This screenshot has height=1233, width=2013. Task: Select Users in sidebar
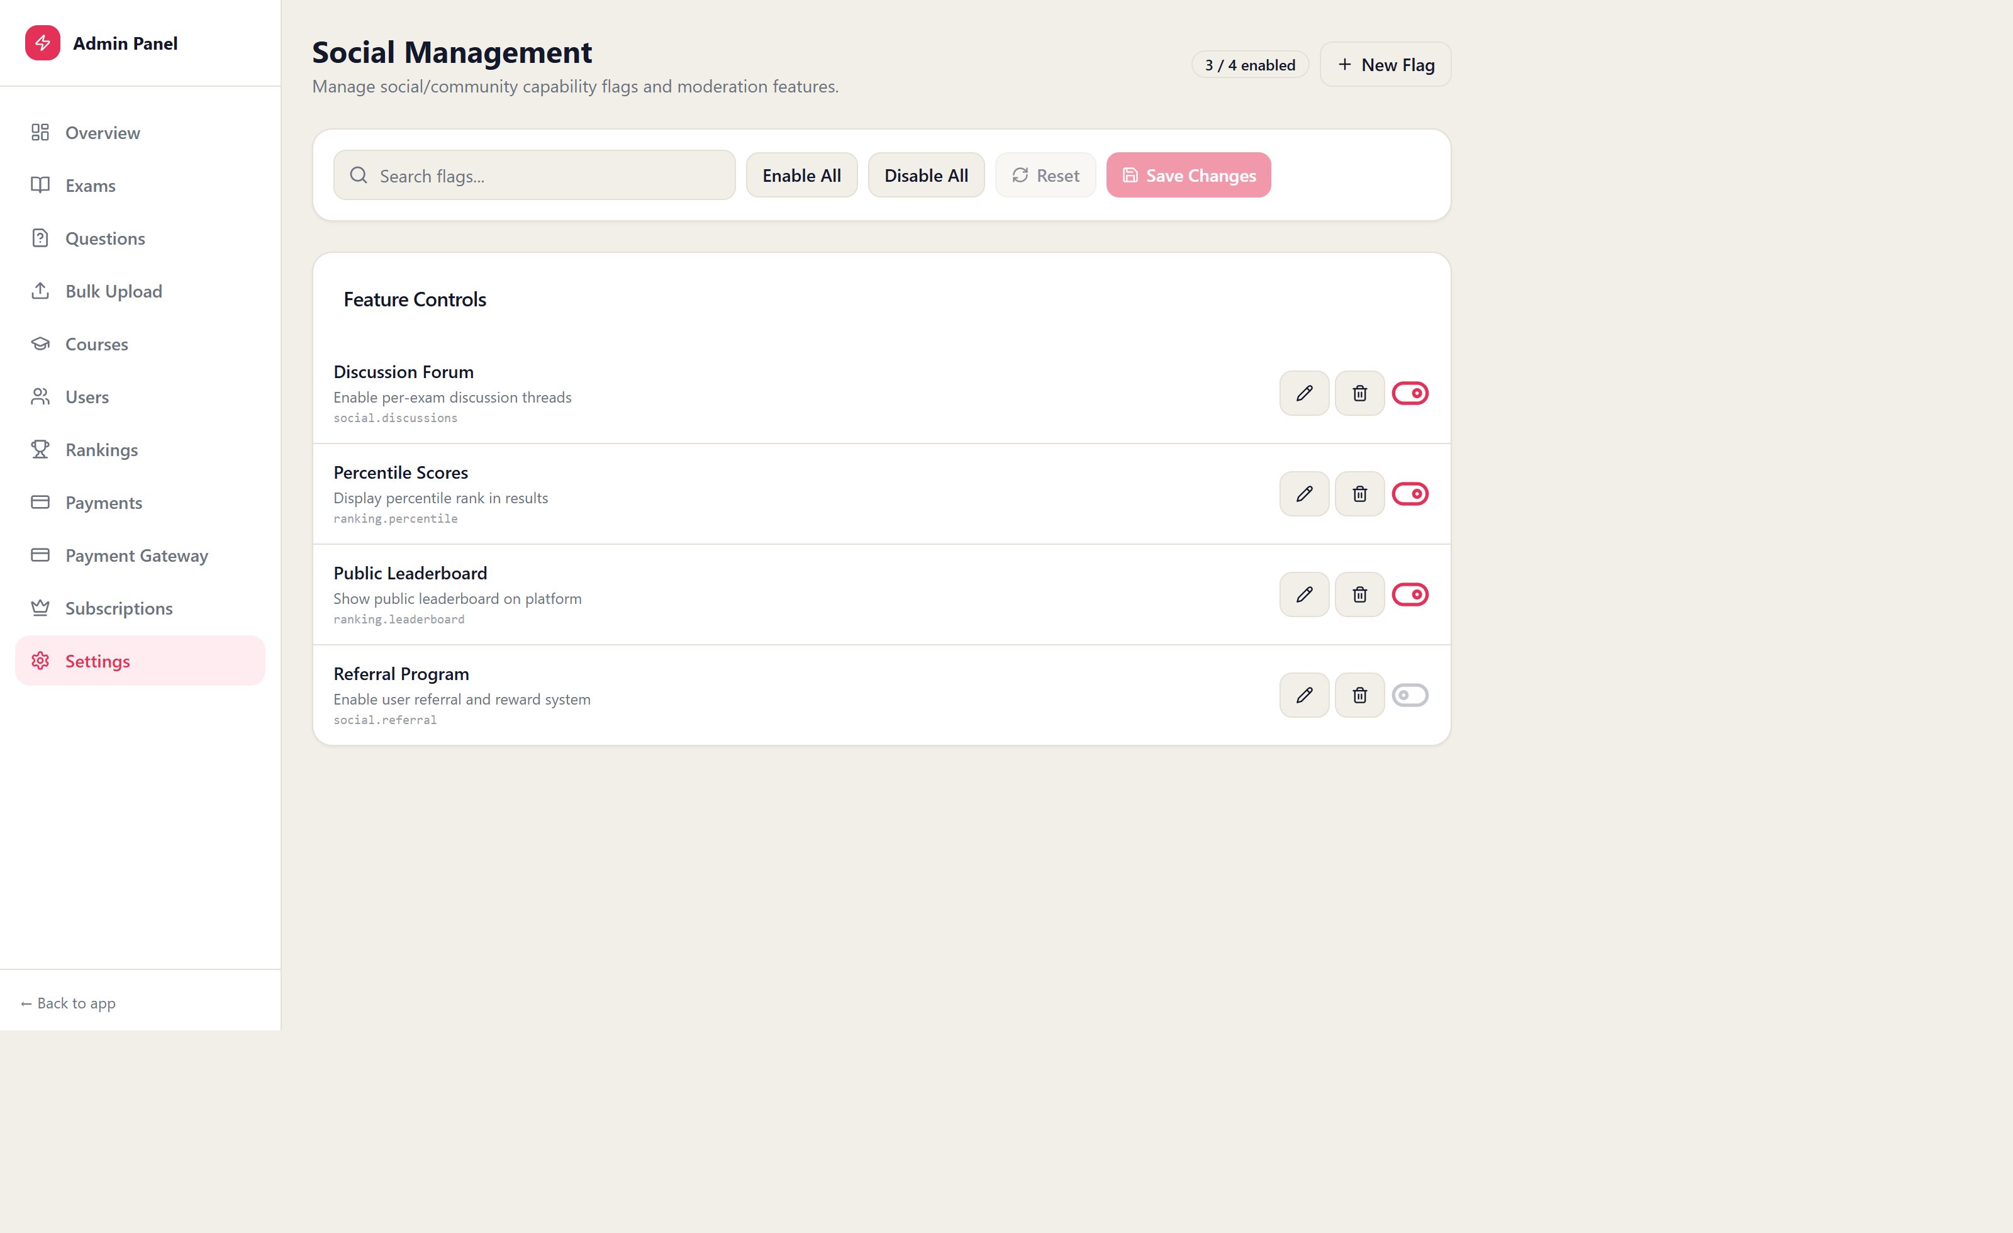pos(140,396)
